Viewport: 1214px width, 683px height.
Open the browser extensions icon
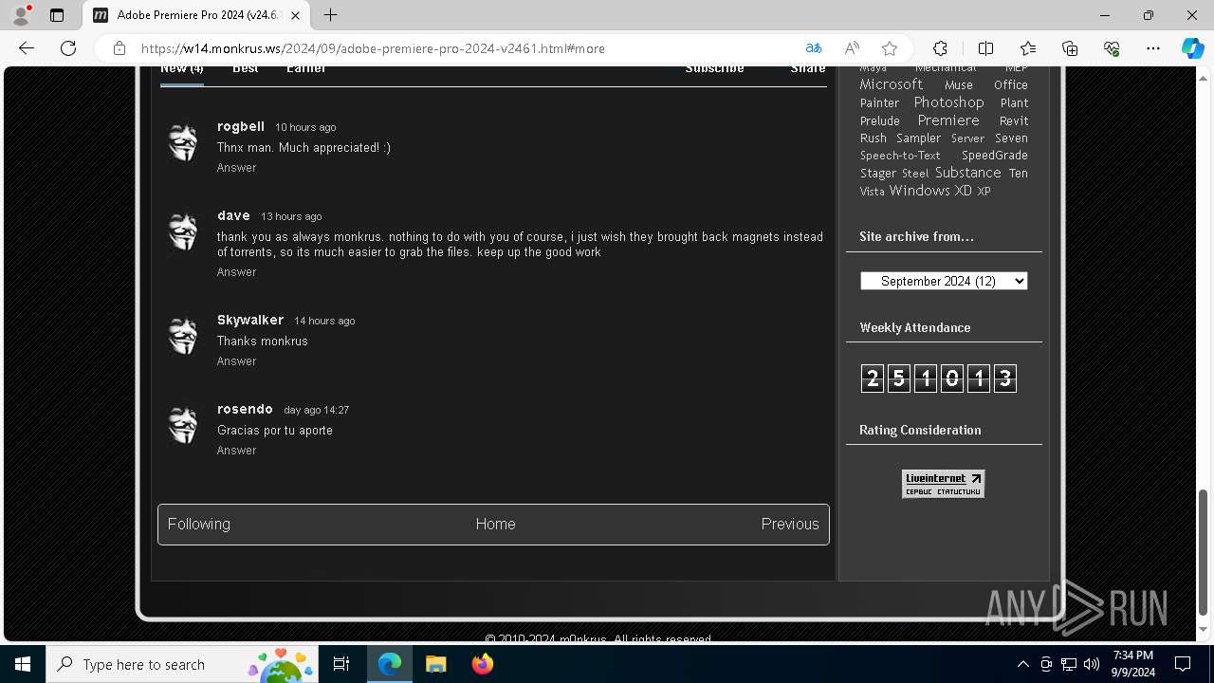coord(940,48)
